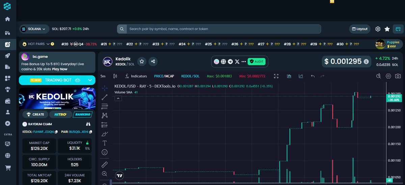Add Kedolik to favorites with star button

pos(142,61)
